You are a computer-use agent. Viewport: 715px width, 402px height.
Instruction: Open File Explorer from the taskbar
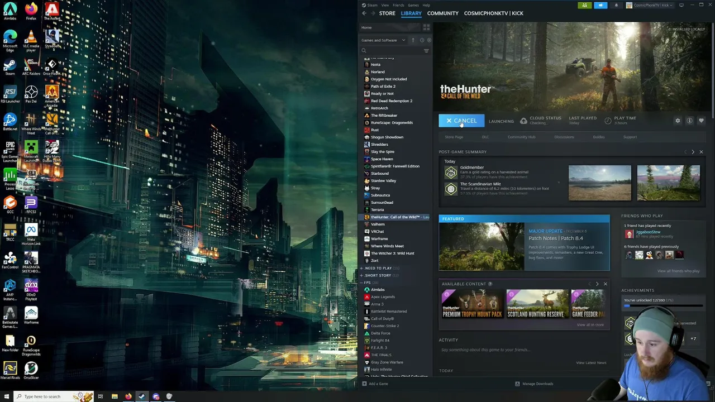115,396
